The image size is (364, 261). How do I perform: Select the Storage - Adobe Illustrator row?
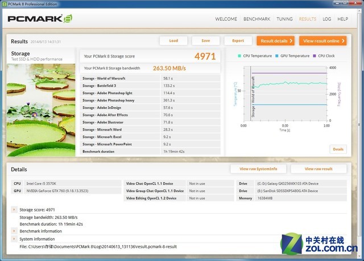point(150,122)
